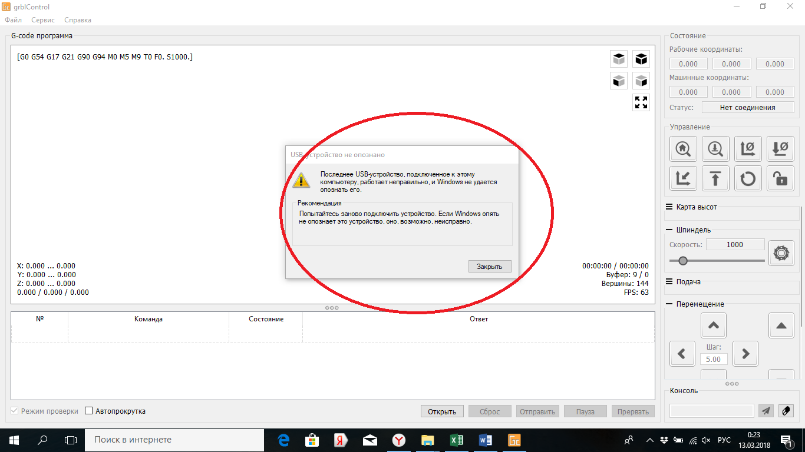
Task: Expand the Подача section
Action: [683, 282]
